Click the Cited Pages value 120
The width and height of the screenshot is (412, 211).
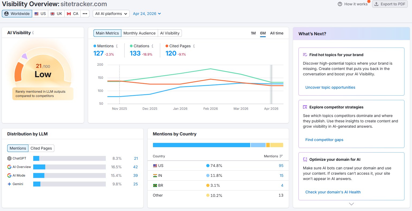171,53
